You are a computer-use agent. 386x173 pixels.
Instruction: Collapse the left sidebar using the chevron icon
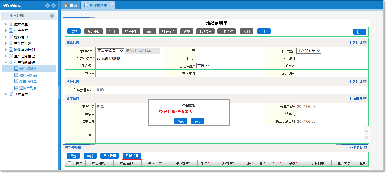pyautogui.click(x=48, y=5)
